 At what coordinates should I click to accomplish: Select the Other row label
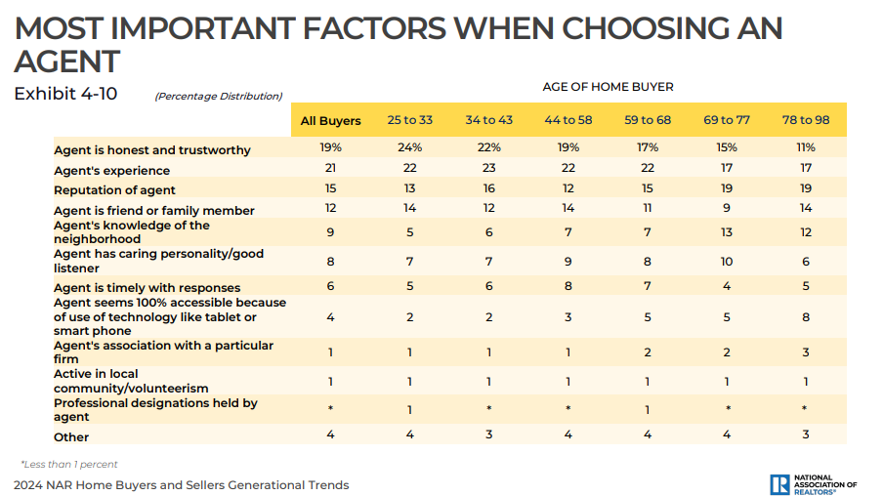point(71,436)
